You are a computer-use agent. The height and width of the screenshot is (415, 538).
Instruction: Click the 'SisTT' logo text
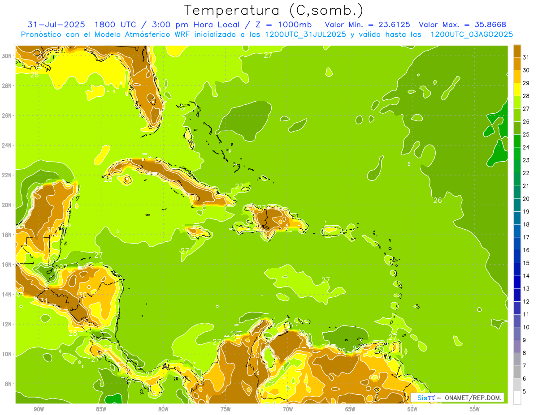(425, 398)
